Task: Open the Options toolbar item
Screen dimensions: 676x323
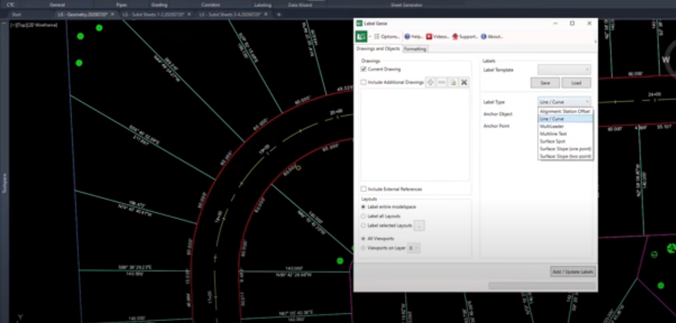Action: [x=387, y=36]
